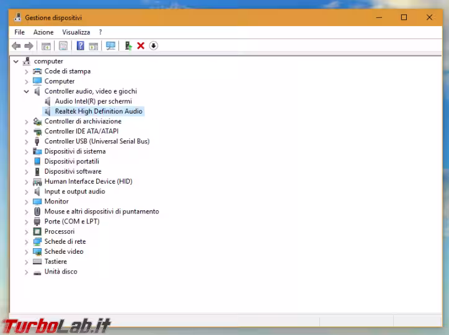Click the mouse icon beside Mouse e altri
Screen dimensions: 449x335
click(x=37, y=212)
